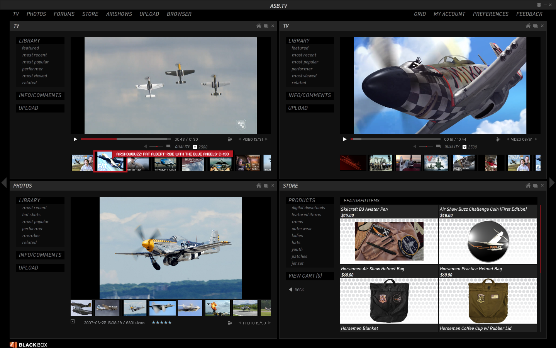Click the five-star rating under the photo
Screen dimensions: 556x348
[x=162, y=322]
